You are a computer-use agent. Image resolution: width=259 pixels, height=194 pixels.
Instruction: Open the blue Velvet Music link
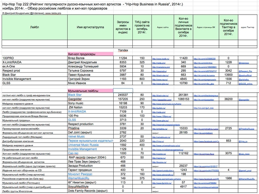[x=77, y=136]
